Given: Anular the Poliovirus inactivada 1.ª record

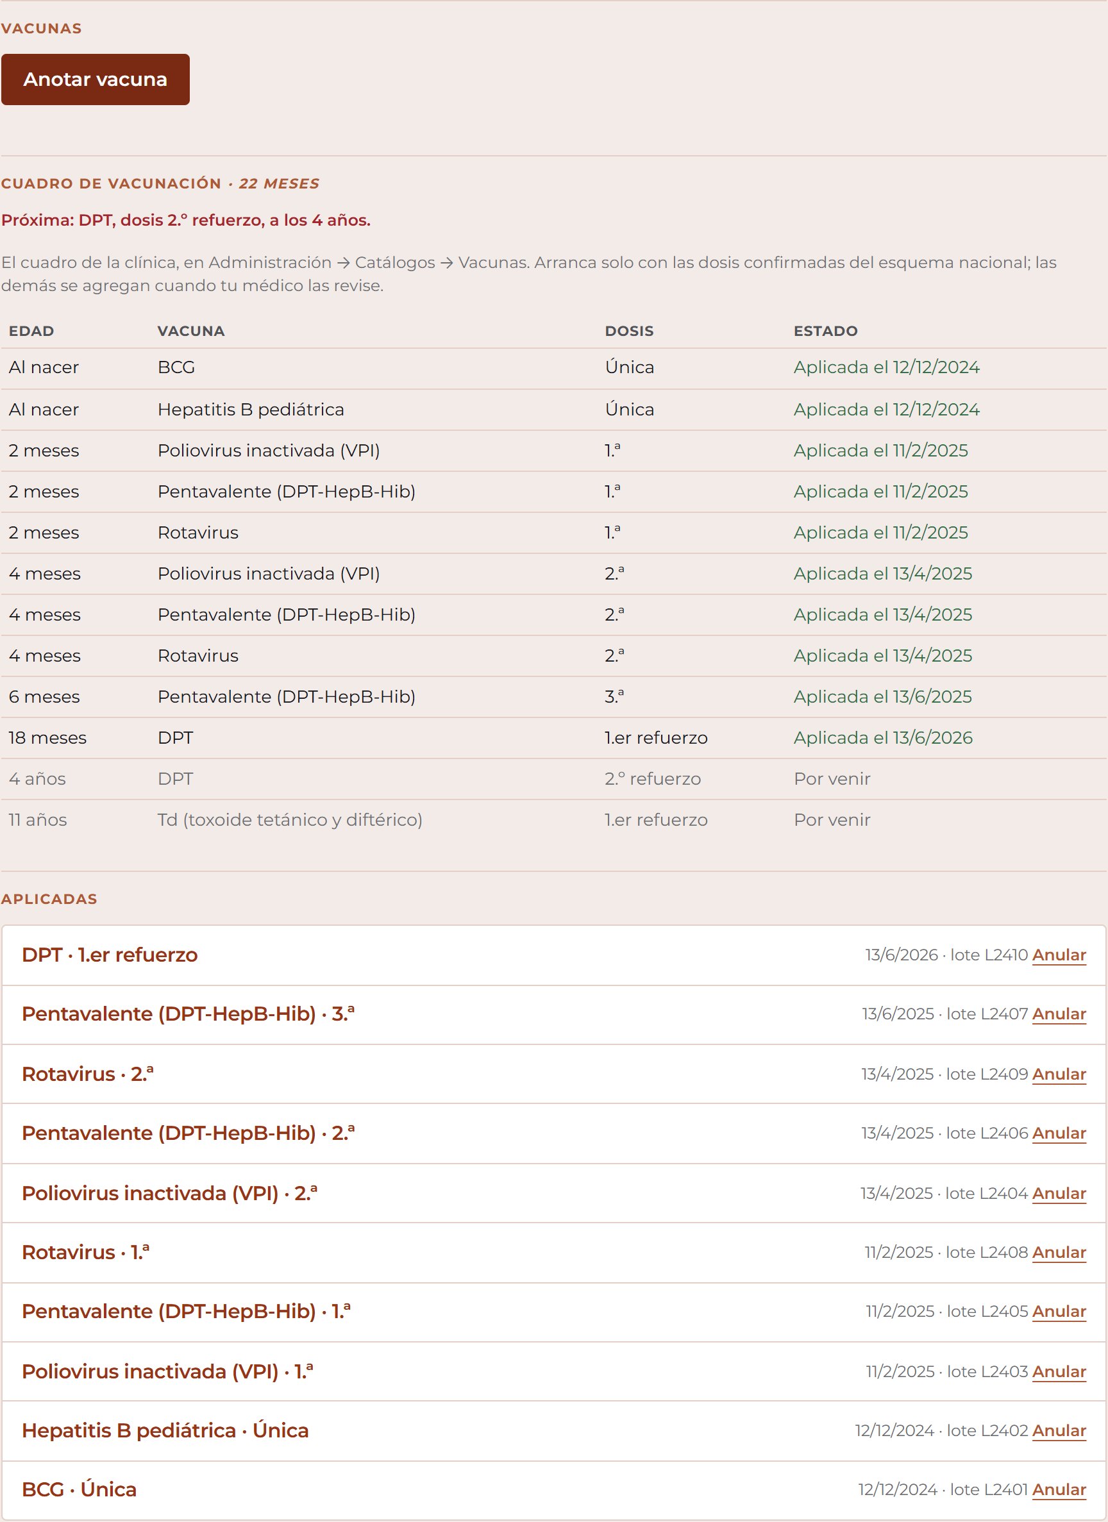Looking at the screenshot, I should (x=1059, y=1372).
